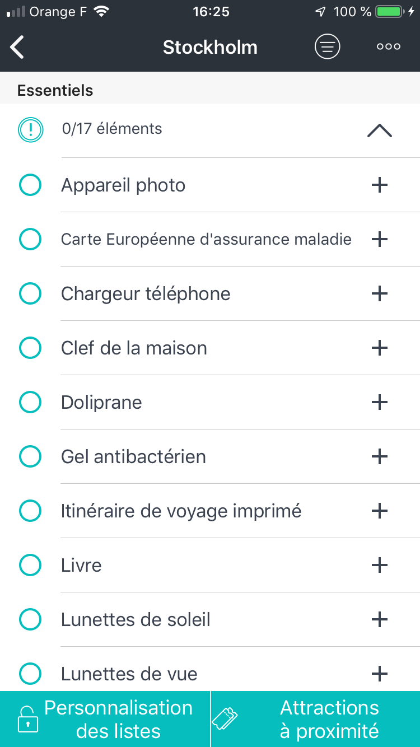Tap the back arrow in header
The width and height of the screenshot is (420, 747).
(18, 47)
